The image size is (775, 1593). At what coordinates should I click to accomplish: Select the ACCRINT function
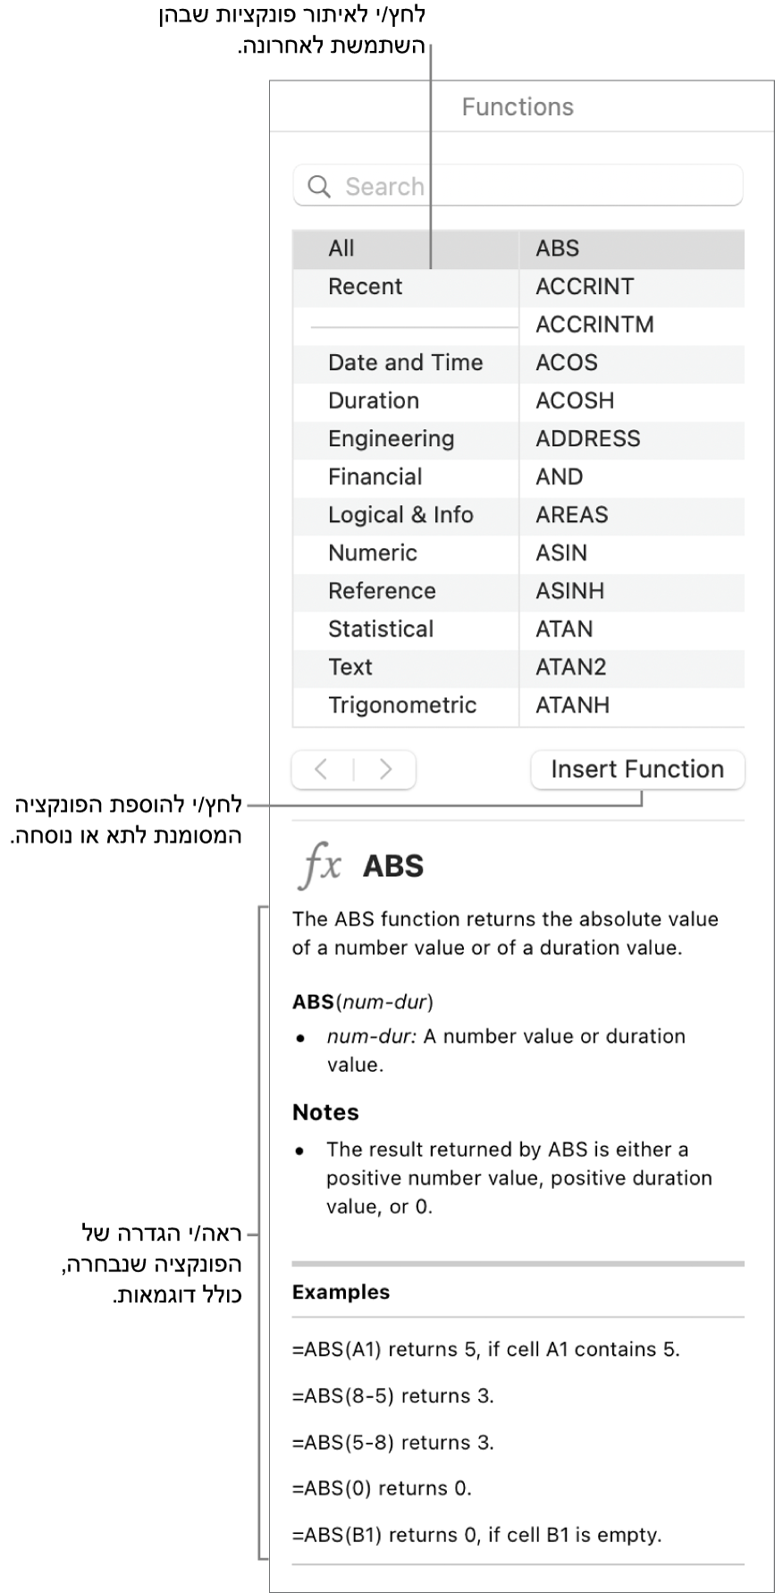point(585,286)
